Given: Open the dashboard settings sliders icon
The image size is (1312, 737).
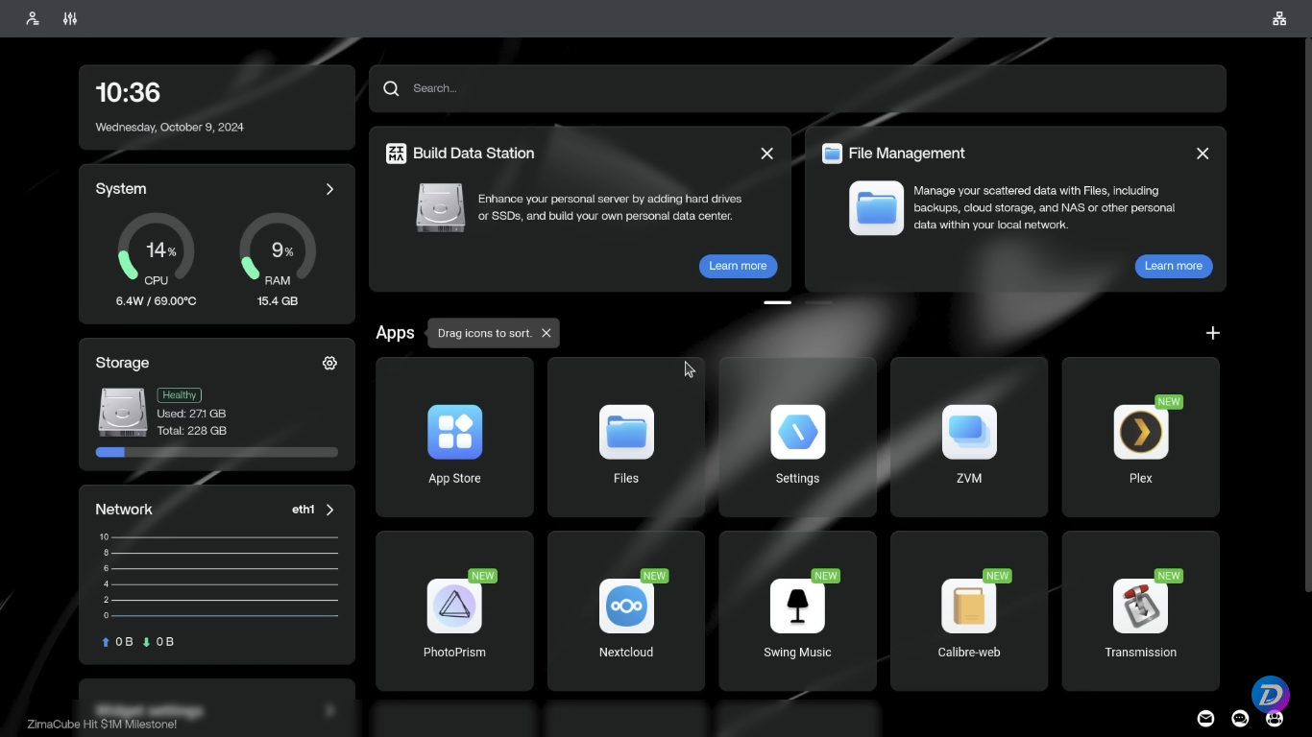Looking at the screenshot, I should pos(70,18).
